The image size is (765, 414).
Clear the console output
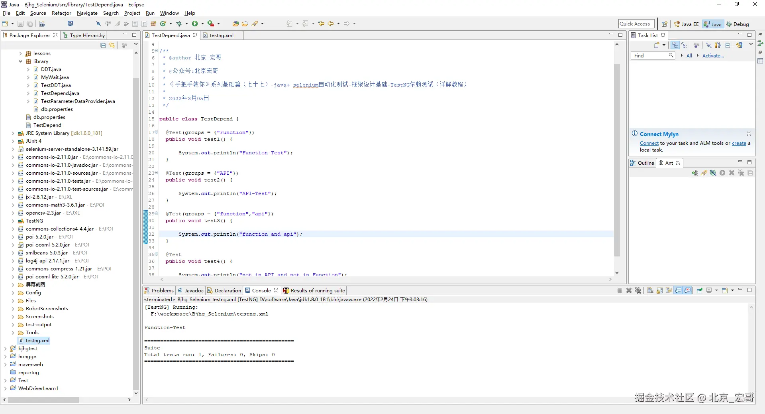[x=650, y=290]
